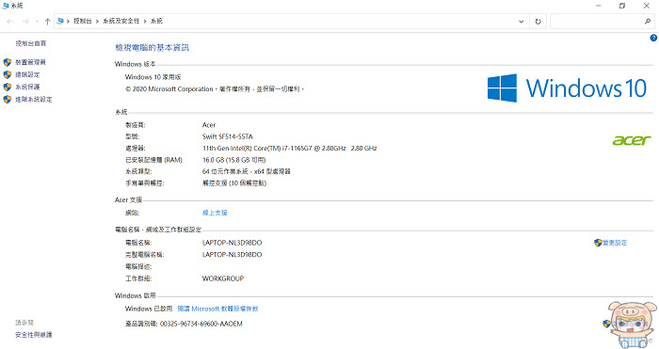Select 系統及安全性 in the breadcrumb path
The width and height of the screenshot is (659, 349).
coord(121,21)
